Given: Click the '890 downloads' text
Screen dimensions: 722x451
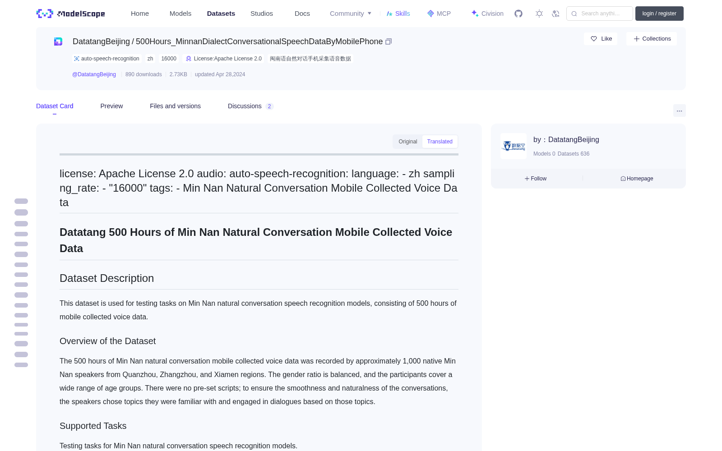Looking at the screenshot, I should click(x=143, y=74).
